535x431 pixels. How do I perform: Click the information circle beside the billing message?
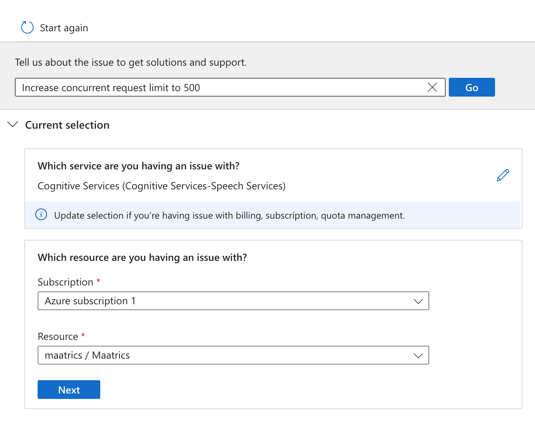[x=41, y=215]
